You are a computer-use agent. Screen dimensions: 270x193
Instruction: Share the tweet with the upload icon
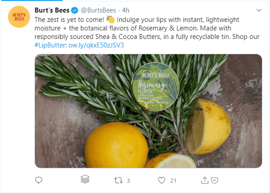205,180
